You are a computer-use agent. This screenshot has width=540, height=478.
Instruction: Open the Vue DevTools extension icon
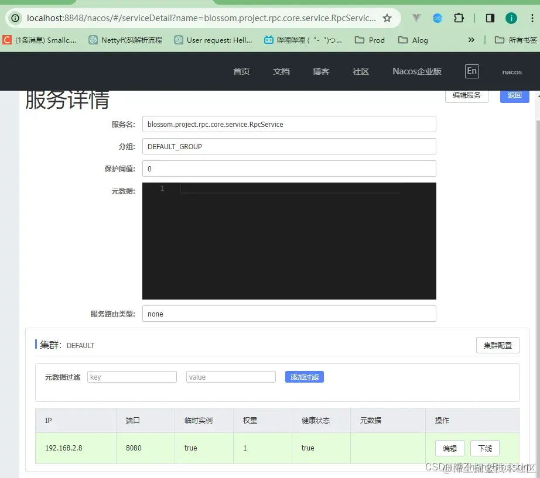416,18
